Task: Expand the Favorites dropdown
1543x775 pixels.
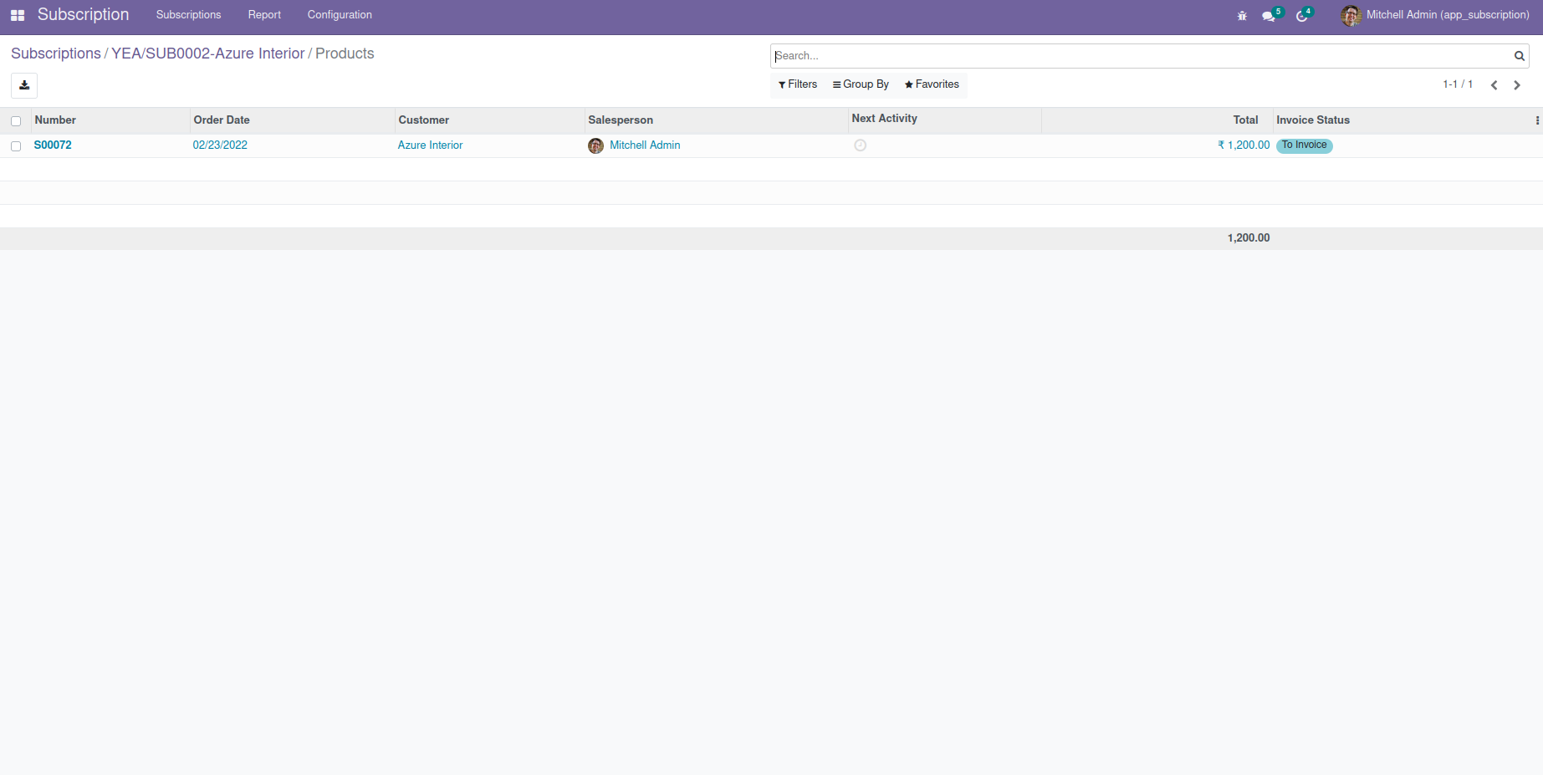Action: click(932, 84)
